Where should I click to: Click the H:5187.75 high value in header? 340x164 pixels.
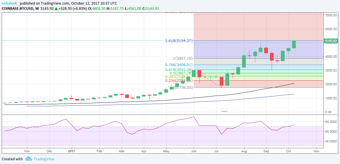pyautogui.click(x=115, y=8)
